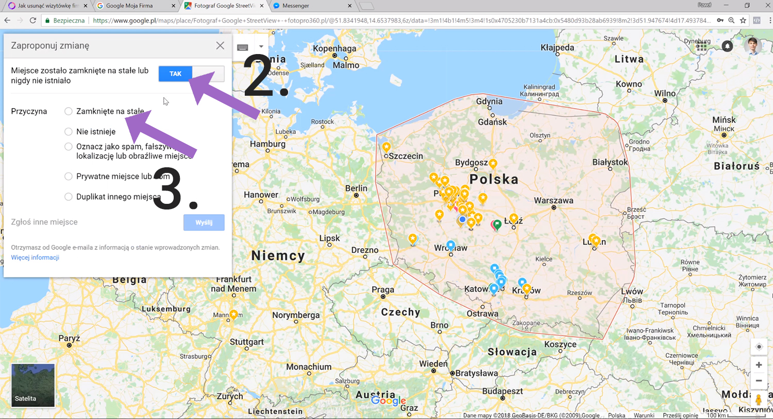Click the 'Polska' footer link

(x=616, y=415)
